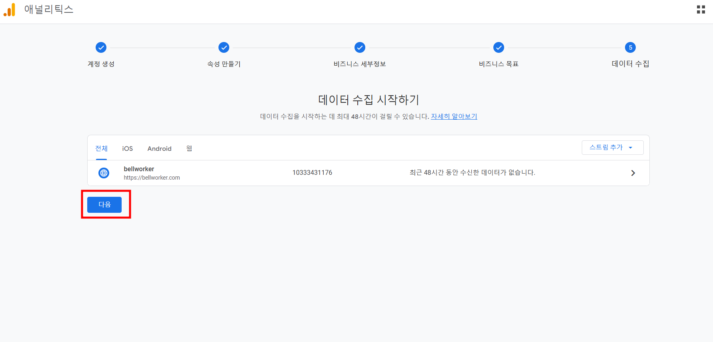Click the Google Analytics logo icon
The image size is (713, 342).
[x=9, y=10]
